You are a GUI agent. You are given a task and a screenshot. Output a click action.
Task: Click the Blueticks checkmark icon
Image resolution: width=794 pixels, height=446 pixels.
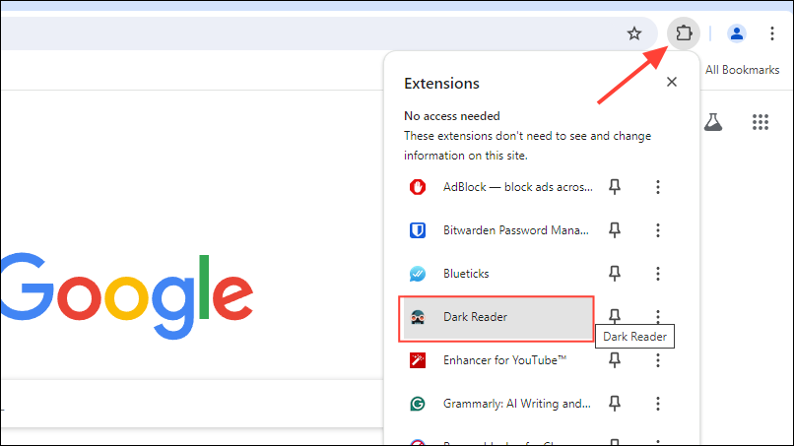click(x=418, y=274)
